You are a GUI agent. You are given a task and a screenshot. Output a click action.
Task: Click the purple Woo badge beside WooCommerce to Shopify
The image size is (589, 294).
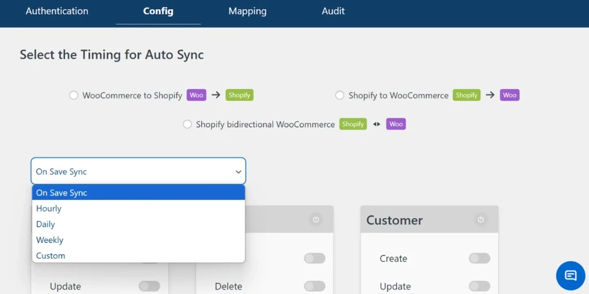coord(197,95)
